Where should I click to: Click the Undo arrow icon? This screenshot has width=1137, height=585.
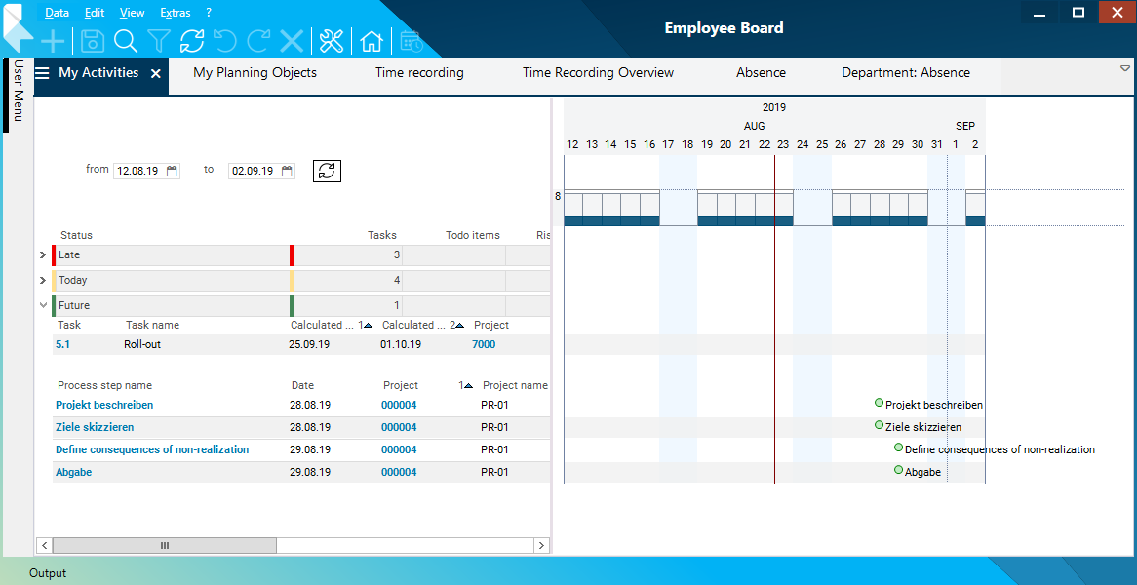pyautogui.click(x=225, y=41)
